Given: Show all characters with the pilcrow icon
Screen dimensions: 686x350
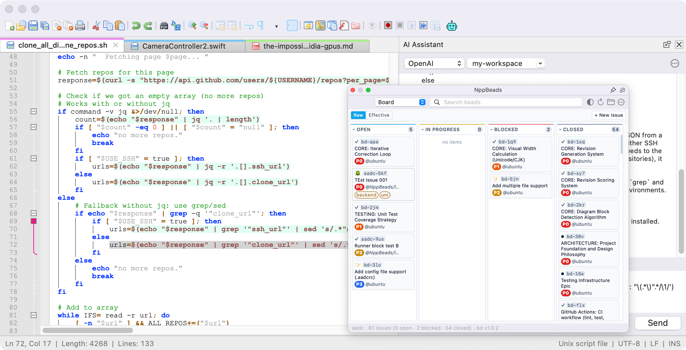Looking at the screenshot, I should 260,25.
